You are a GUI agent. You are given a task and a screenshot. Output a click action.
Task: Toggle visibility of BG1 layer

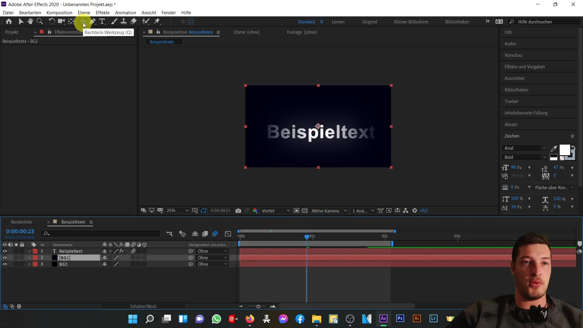pyautogui.click(x=5, y=258)
